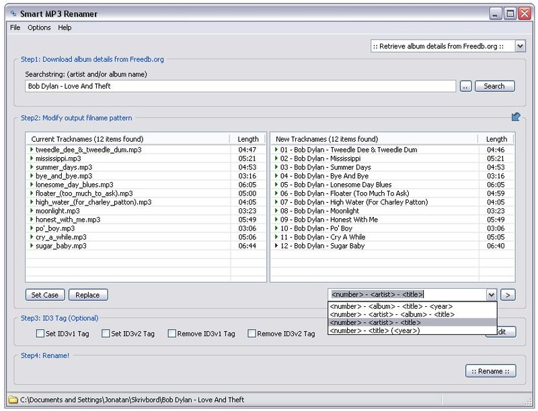Choose highlighted pattern <number> - <artist> - <title>
Viewport: 538px width, 411px height.
coord(412,322)
